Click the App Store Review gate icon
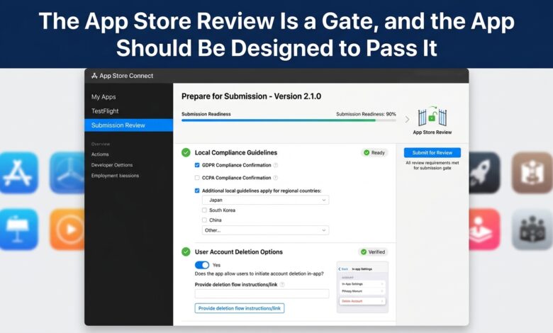Image resolution: width=553 pixels, height=333 pixels. (432, 116)
